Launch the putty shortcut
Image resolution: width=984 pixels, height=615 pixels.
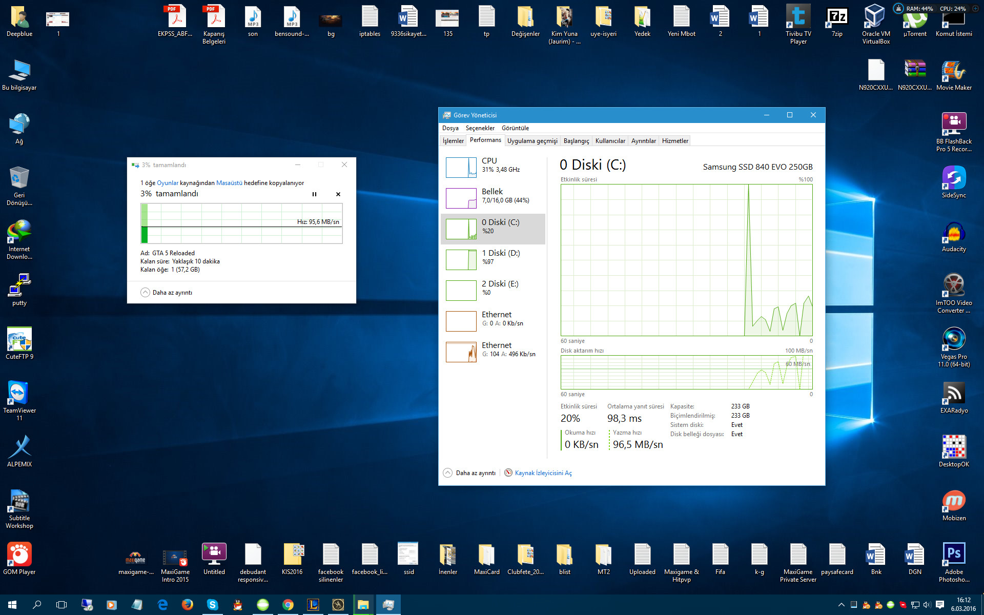click(19, 290)
